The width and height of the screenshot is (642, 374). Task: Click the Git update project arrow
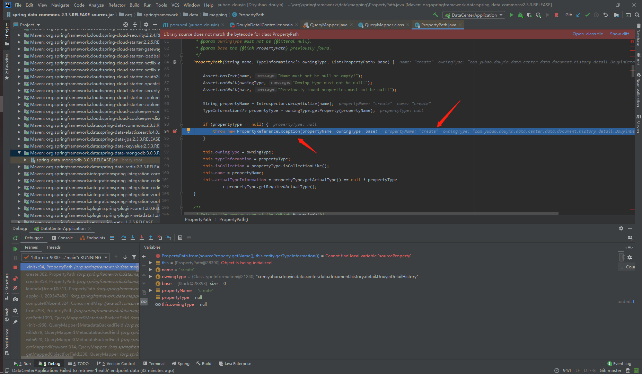tap(578, 15)
